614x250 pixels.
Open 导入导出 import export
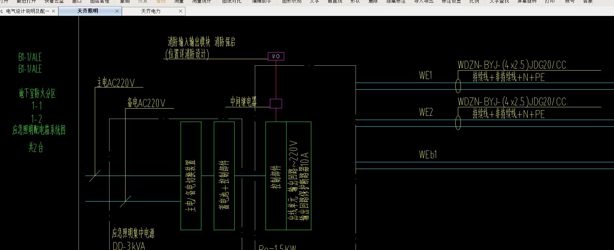[424, 2]
